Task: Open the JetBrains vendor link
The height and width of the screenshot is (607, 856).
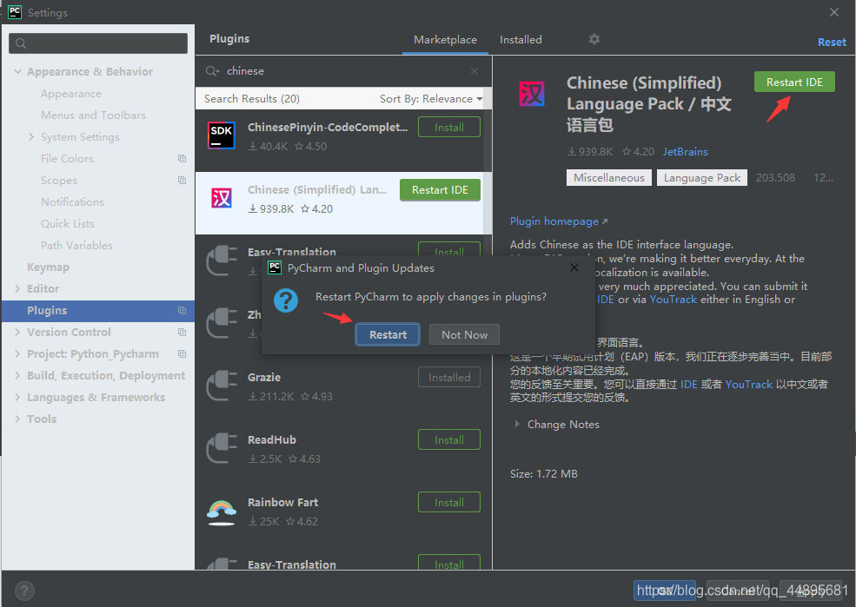Action: pyautogui.click(x=685, y=151)
